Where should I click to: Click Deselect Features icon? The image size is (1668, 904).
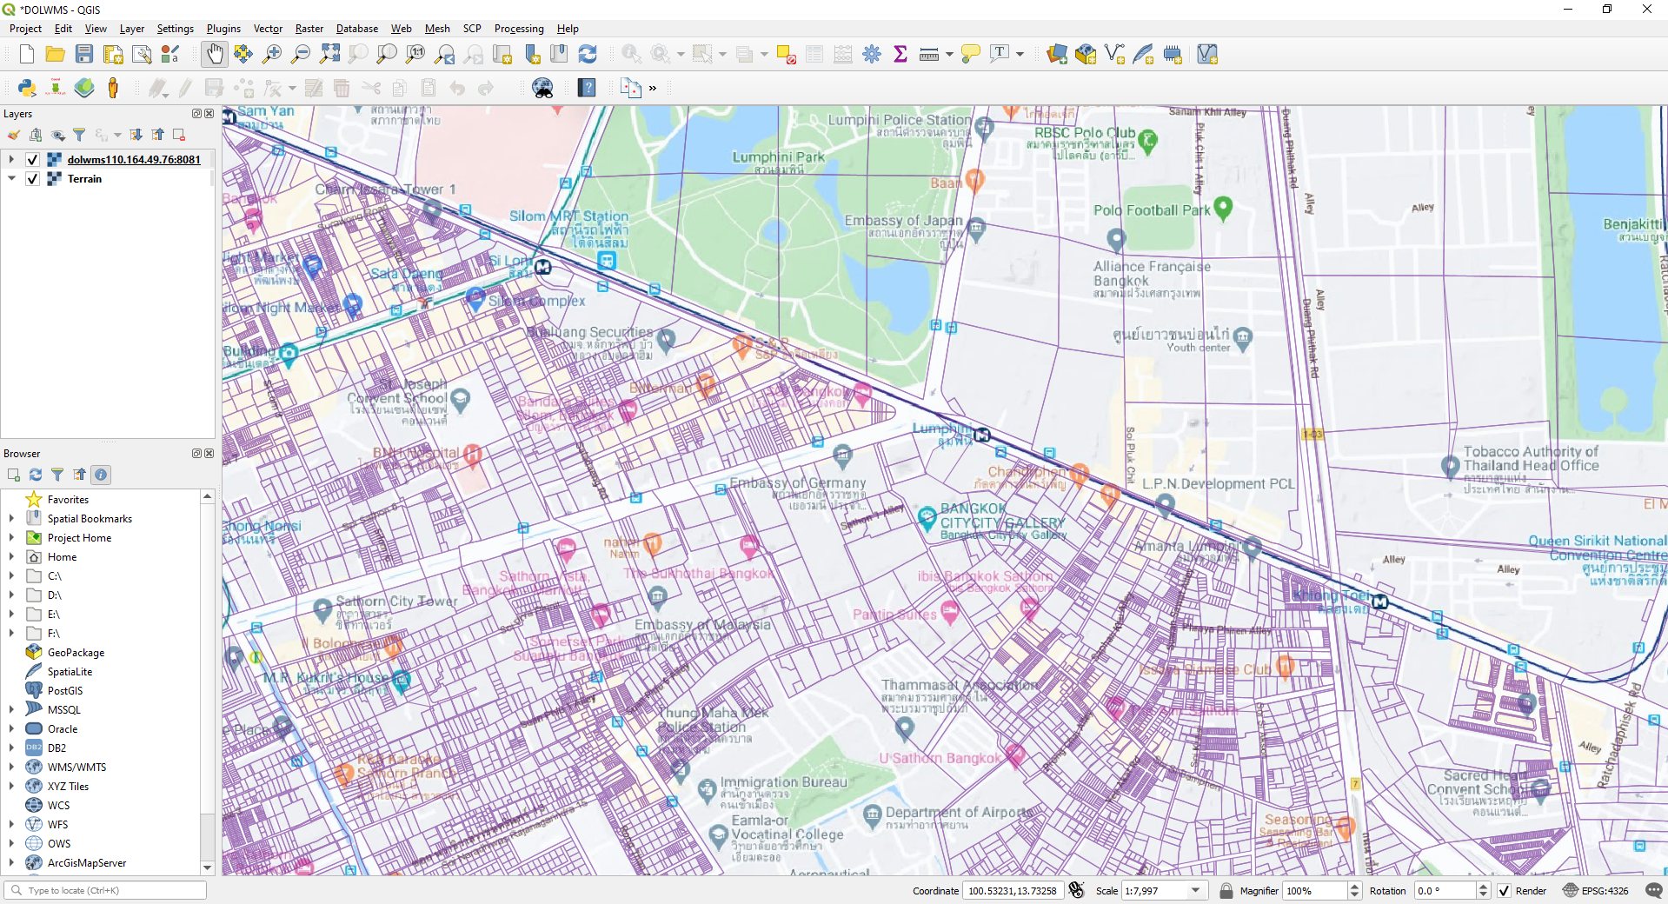(787, 55)
